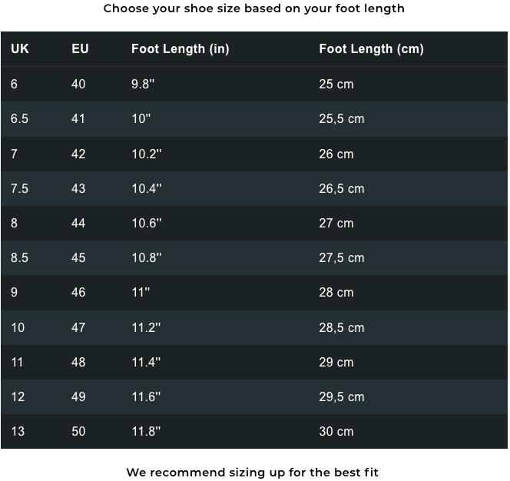Select the UK size 11 cell
Image resolution: width=510 pixels, height=481 pixels.
tap(17, 362)
